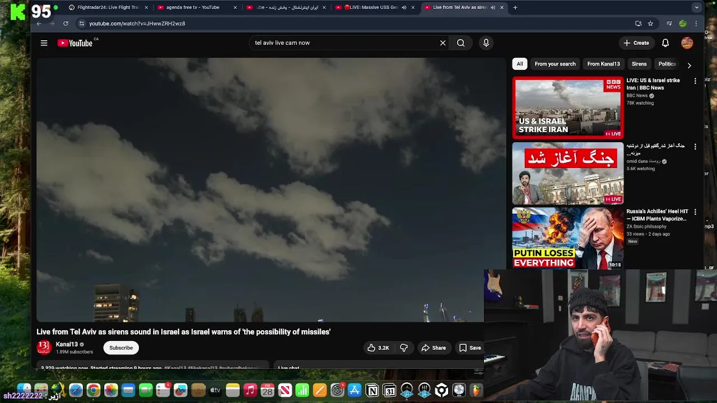Viewport: 717px width, 403px height.
Task: Open the BBC News channel link
Action: 637,96
